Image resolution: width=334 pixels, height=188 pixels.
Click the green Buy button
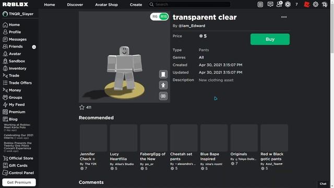[270, 39]
